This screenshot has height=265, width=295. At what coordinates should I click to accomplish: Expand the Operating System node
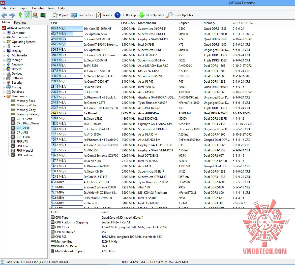4,42
